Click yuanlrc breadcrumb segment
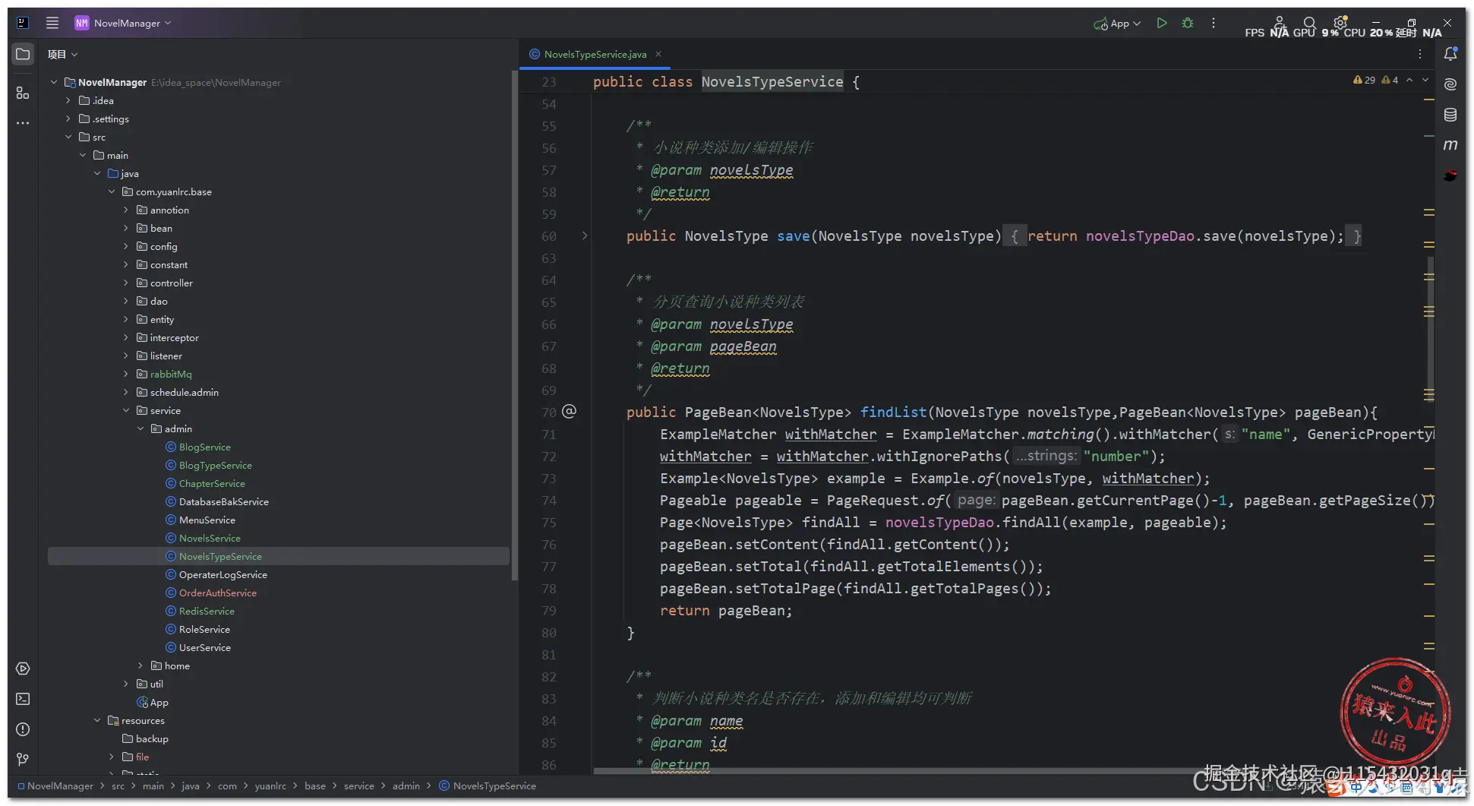Viewport: 1474px width, 806px height. [270, 786]
